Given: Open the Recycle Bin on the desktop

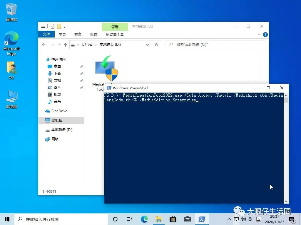Looking at the screenshot, I should pyautogui.click(x=11, y=9).
